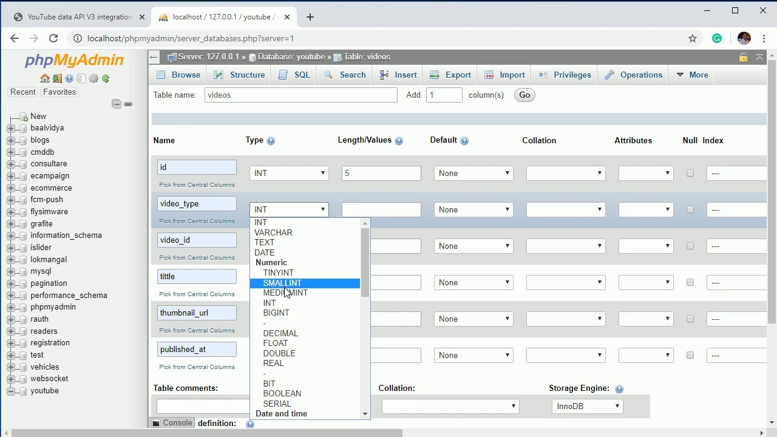Open the Storage Engine InnoDB dropdown
The width and height of the screenshot is (777, 437).
pyautogui.click(x=587, y=406)
